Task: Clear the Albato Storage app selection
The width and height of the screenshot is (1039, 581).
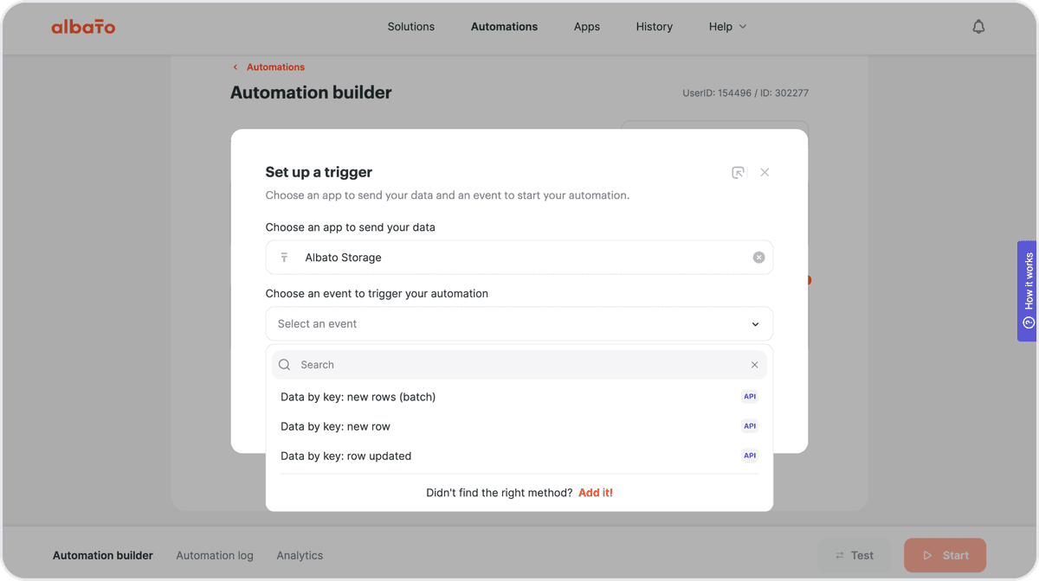Action: [758, 258]
